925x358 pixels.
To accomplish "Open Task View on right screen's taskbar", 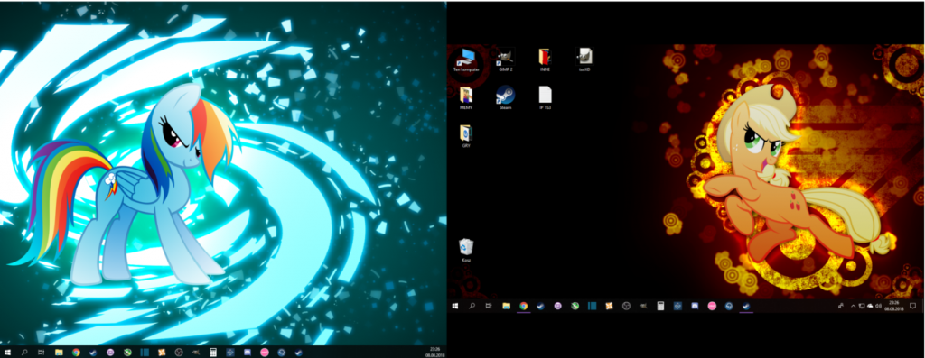I will (x=489, y=306).
